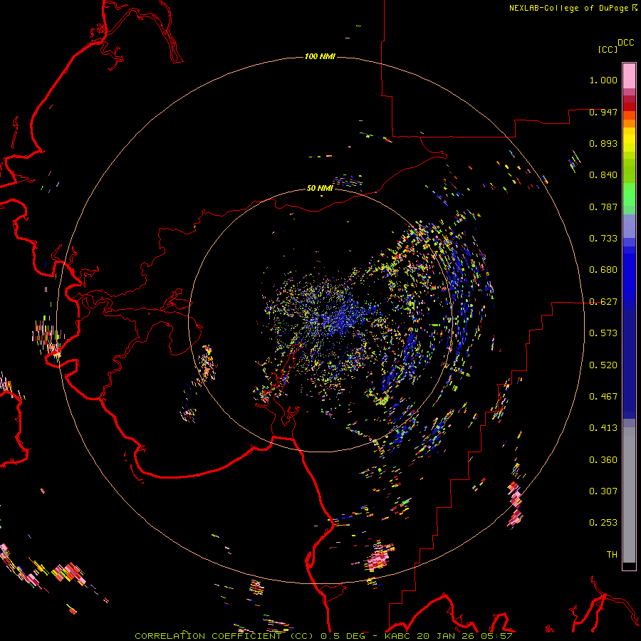
Task: Click the 05:57 timestamp in the footer
Action: pos(498,636)
